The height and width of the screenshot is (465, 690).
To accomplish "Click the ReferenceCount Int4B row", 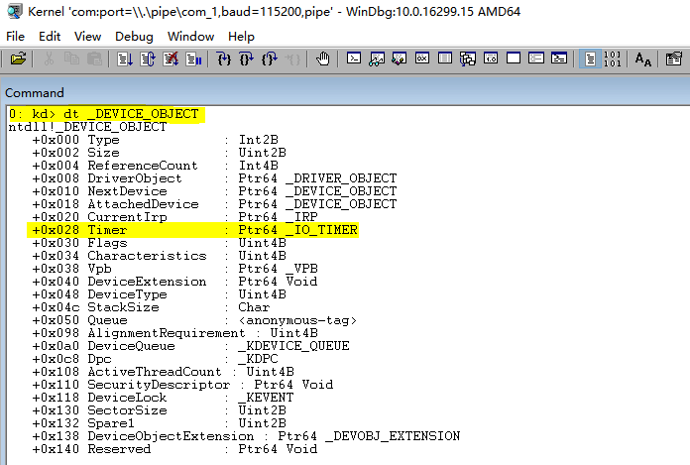I will (x=155, y=166).
